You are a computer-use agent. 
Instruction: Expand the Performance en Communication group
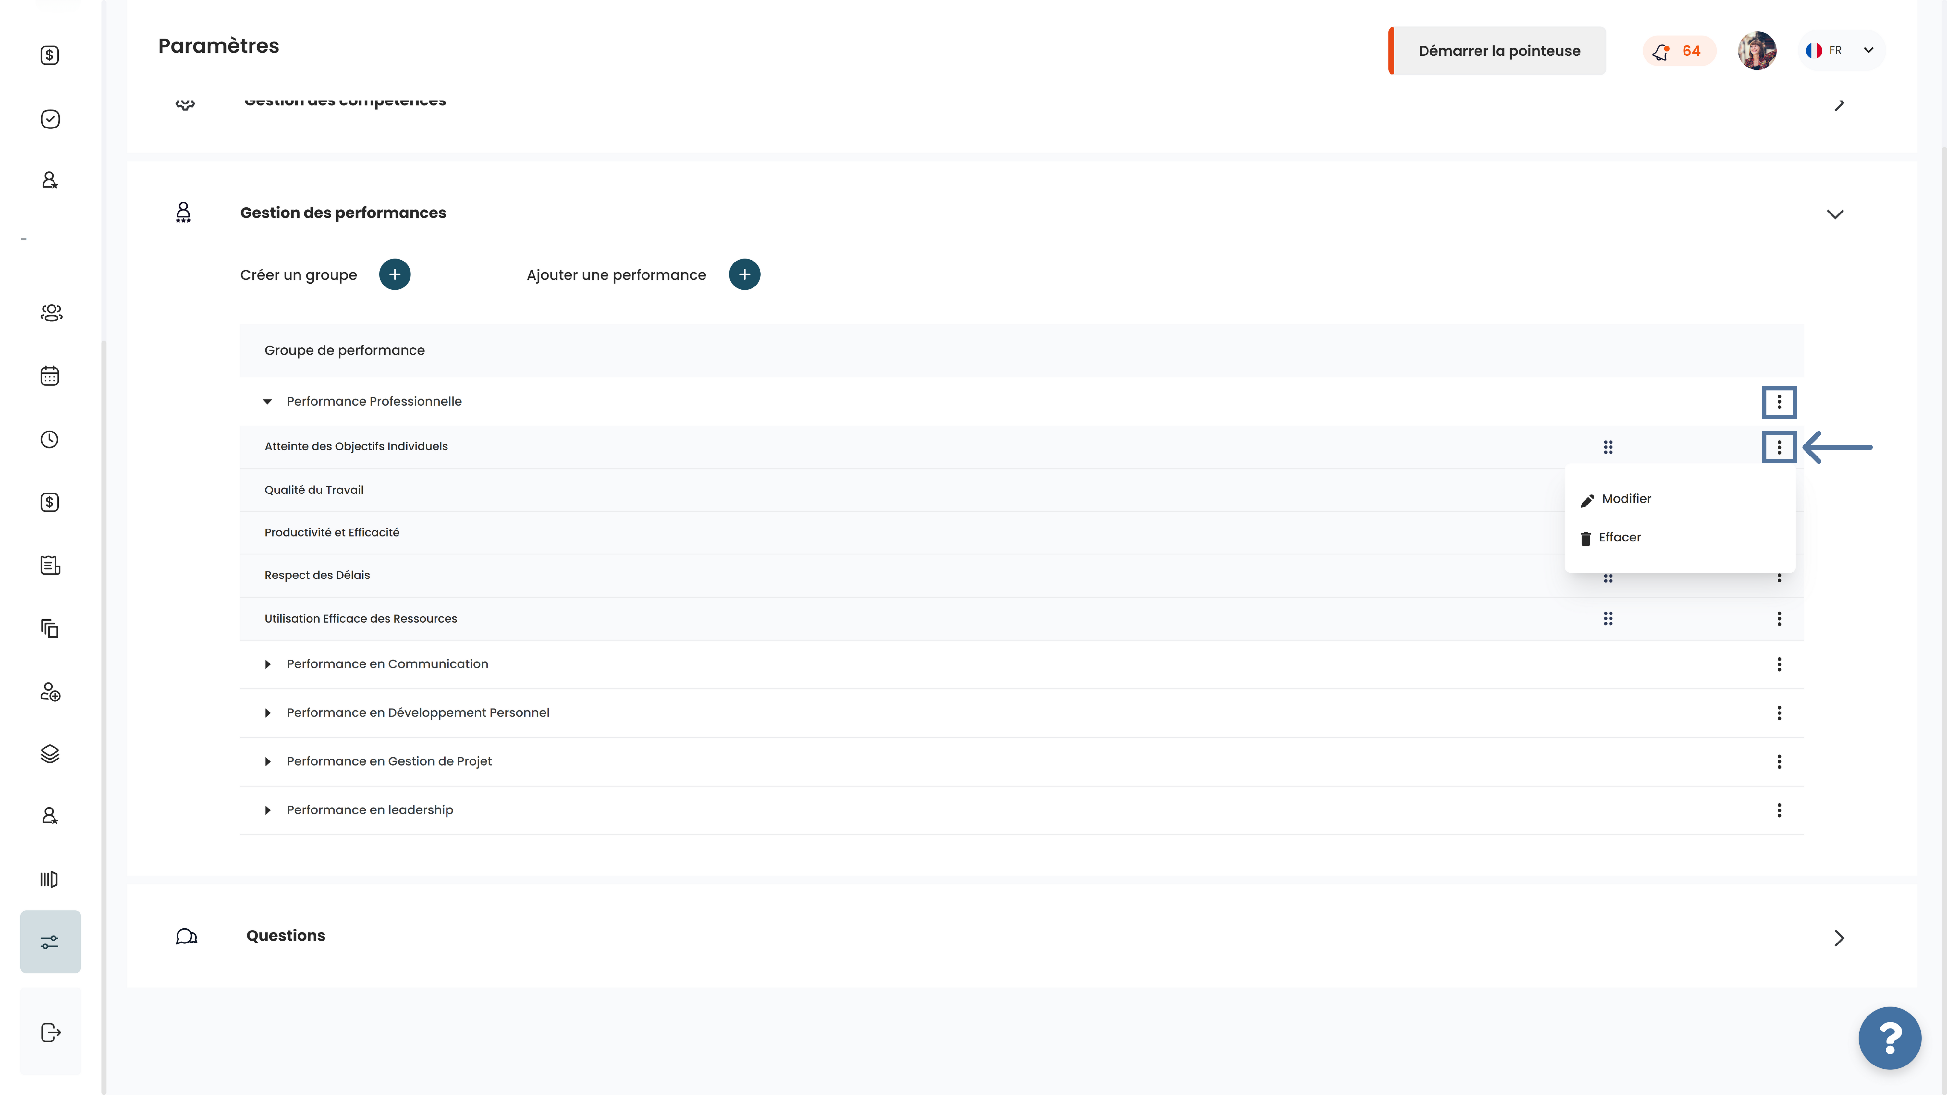(268, 664)
